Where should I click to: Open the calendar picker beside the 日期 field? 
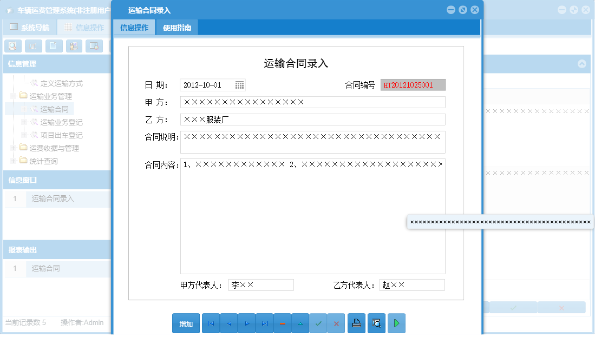click(238, 84)
